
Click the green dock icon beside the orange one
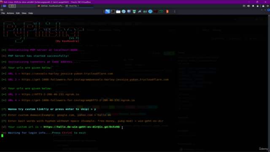point(161,11)
